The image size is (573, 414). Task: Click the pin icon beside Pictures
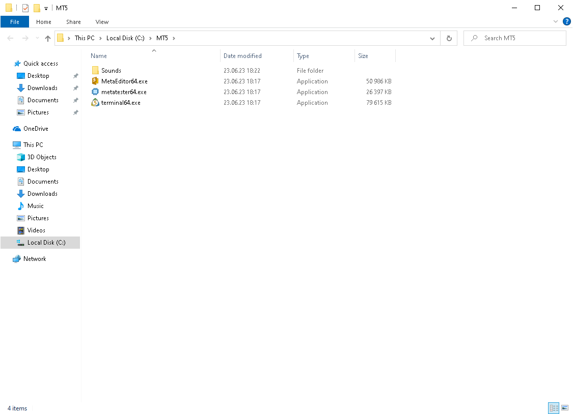pos(76,113)
